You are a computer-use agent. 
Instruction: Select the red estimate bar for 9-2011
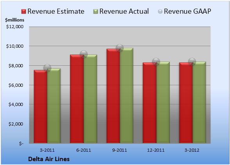click(x=113, y=96)
